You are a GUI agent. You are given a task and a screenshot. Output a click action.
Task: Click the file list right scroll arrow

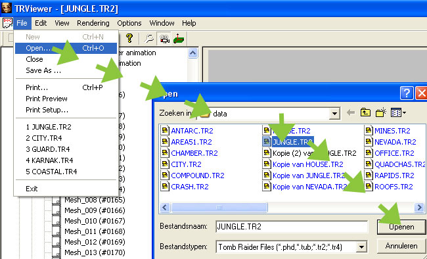click(419, 208)
